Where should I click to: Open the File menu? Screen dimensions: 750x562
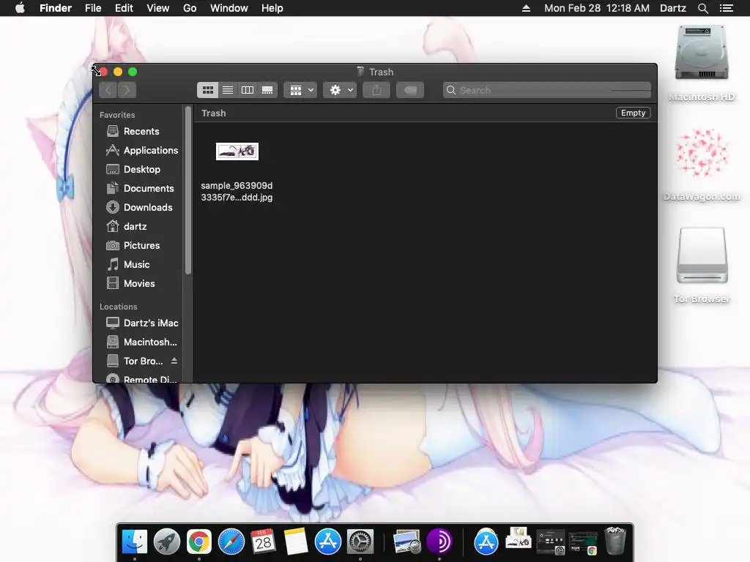point(93,8)
